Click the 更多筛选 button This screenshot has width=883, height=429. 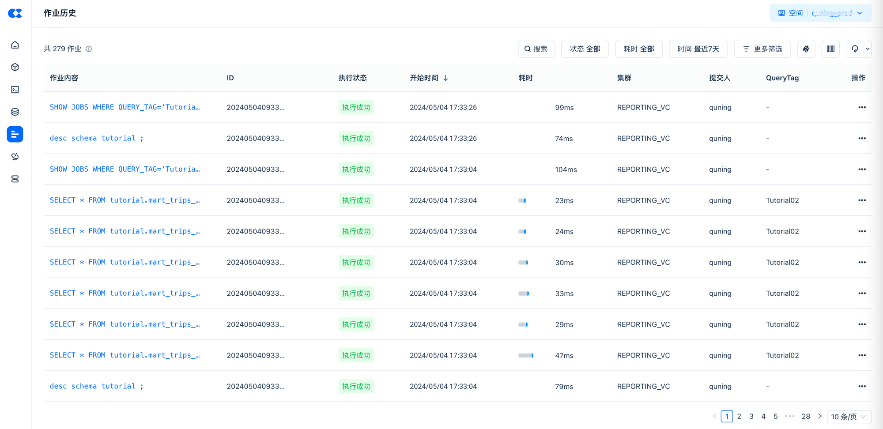[762, 49]
